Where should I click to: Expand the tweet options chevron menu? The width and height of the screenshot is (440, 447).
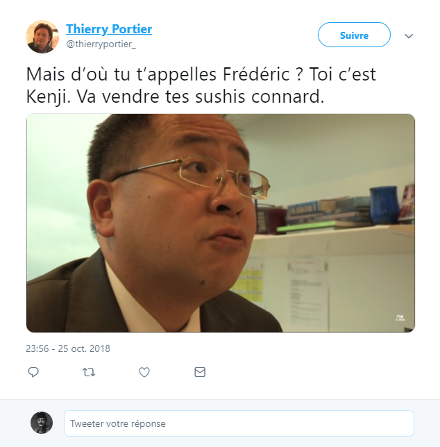[409, 36]
